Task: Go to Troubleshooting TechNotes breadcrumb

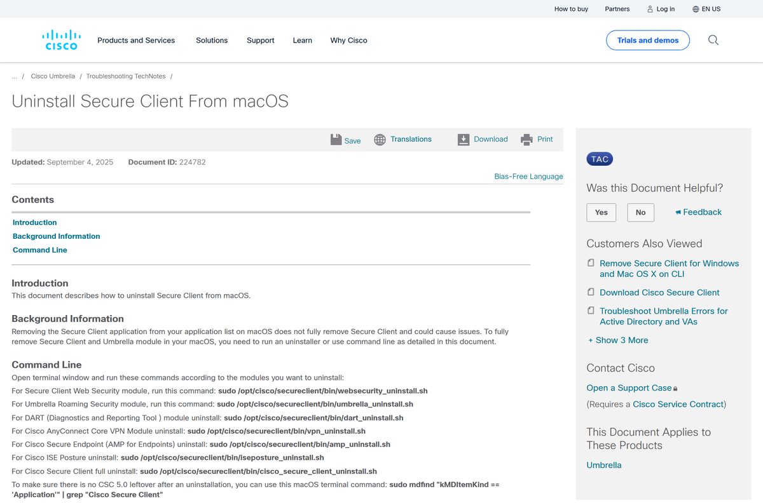Action: click(x=126, y=76)
